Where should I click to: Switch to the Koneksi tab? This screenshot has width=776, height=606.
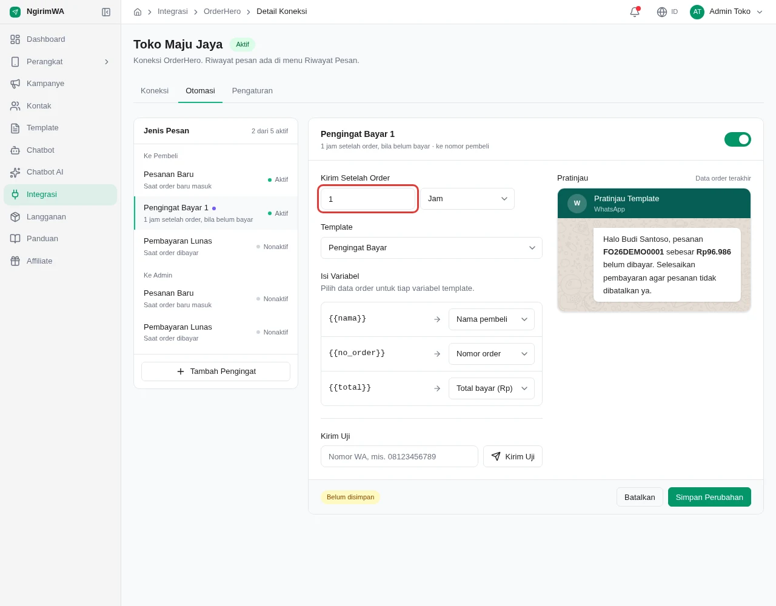coord(155,91)
